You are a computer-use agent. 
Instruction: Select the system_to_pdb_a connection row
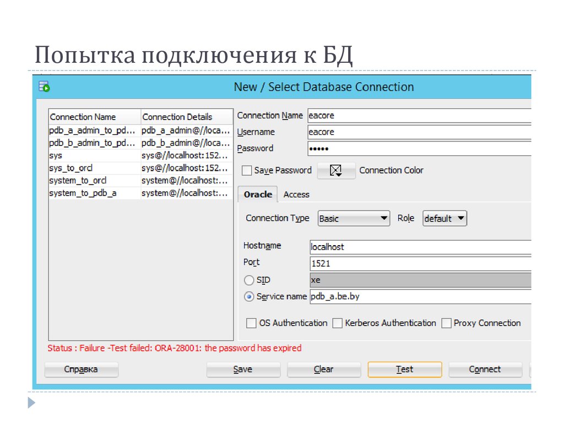click(x=141, y=193)
